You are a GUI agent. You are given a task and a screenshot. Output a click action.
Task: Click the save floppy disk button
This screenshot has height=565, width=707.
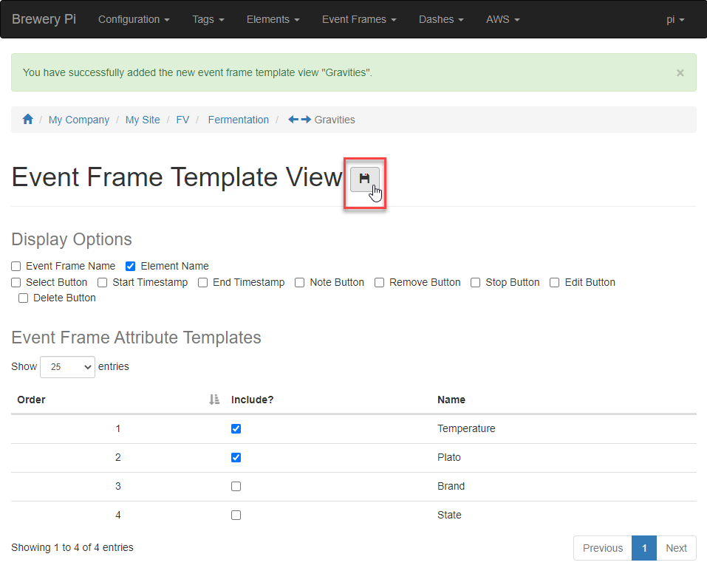364,179
